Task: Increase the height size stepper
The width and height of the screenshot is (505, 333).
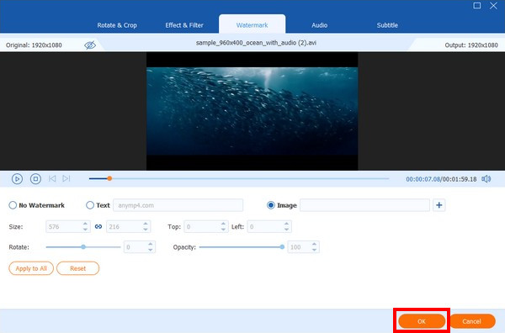Action: pos(146,224)
